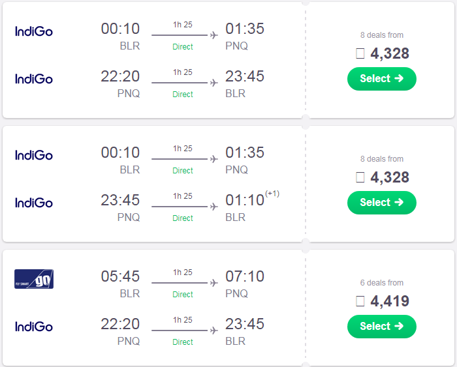
Task: Click airplane icon on first card's 00:10 flight
Action: (x=214, y=35)
